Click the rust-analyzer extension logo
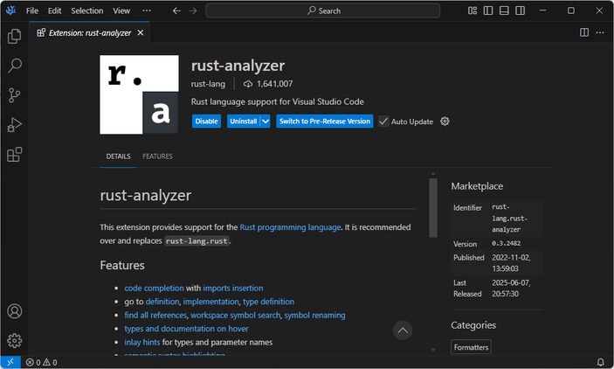The height and width of the screenshot is (369, 614). coord(140,94)
